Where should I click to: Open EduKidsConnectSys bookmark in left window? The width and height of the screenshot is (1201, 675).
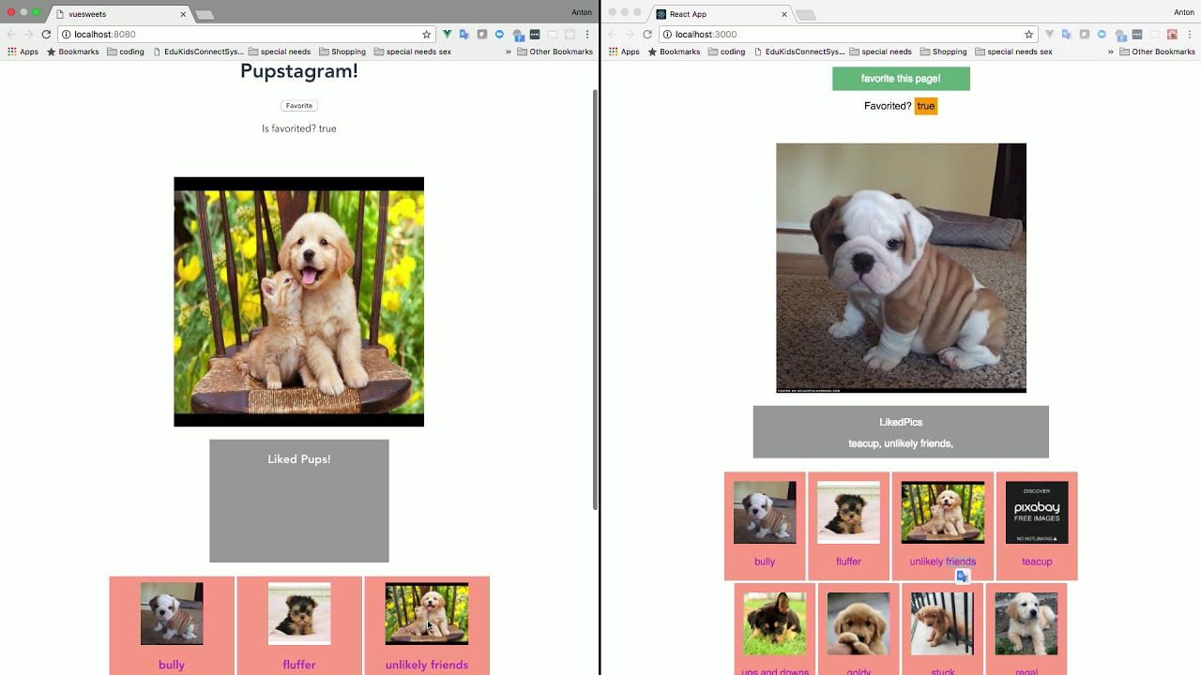[197, 52]
